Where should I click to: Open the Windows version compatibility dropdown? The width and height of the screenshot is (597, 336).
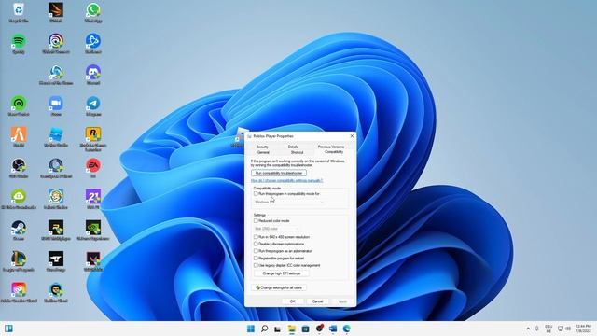pyautogui.click(x=289, y=202)
